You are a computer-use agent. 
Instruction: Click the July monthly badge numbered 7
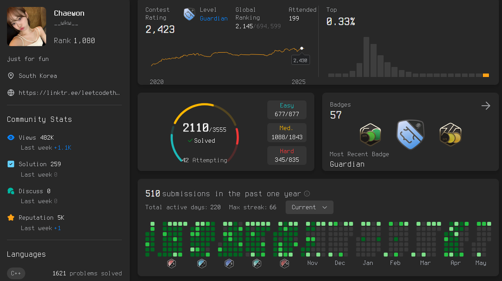202,264
